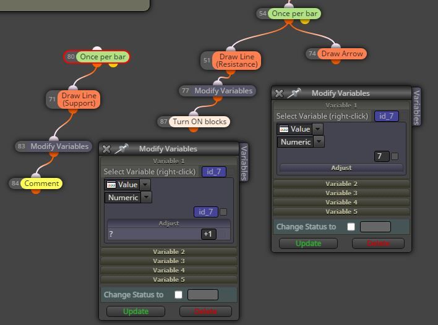Expand Variable 4 section in right panel
The width and height of the screenshot is (438, 325).
tap(341, 202)
